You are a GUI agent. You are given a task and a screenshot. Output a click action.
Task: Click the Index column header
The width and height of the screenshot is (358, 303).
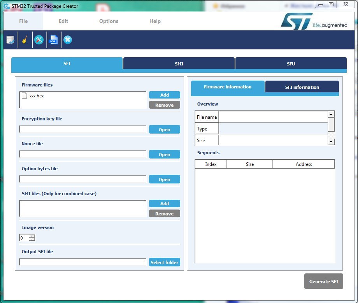[x=211, y=164]
